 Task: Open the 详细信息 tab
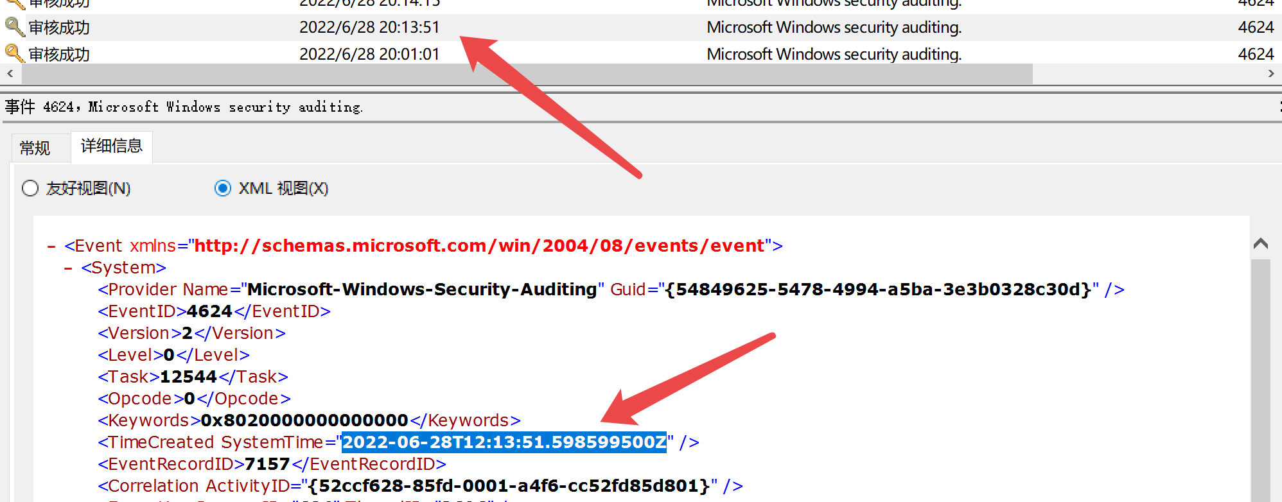[x=111, y=146]
